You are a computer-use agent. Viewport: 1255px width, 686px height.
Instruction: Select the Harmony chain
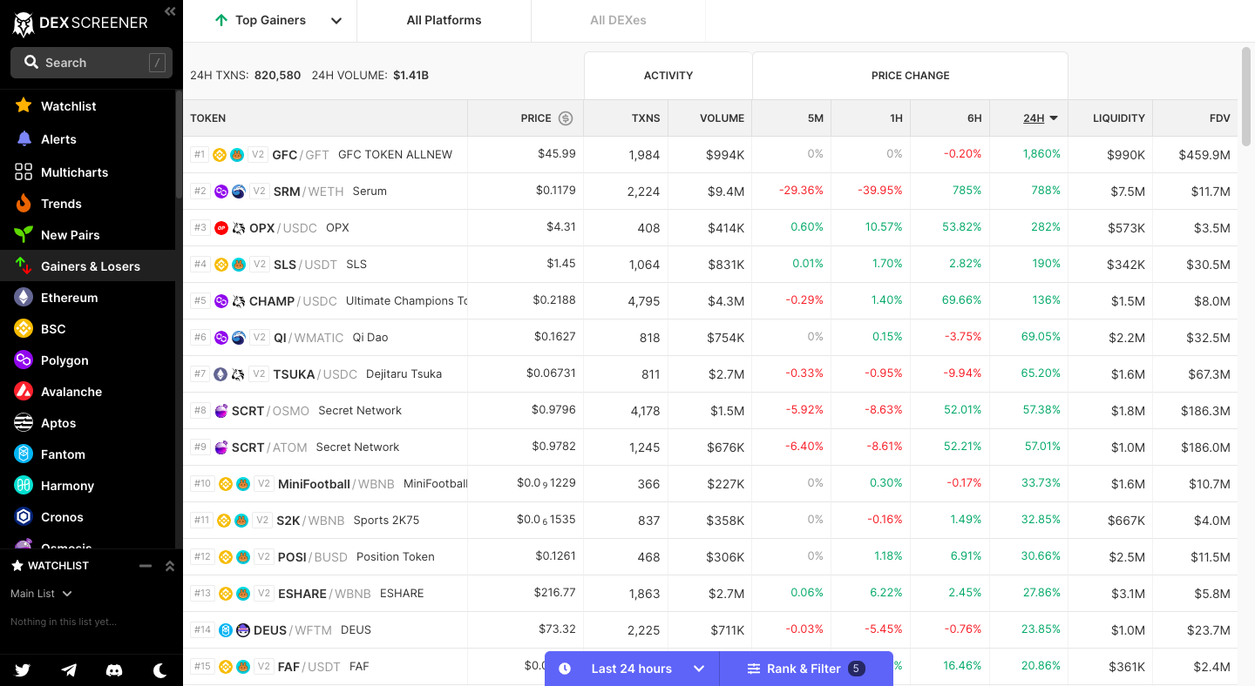coord(87,486)
